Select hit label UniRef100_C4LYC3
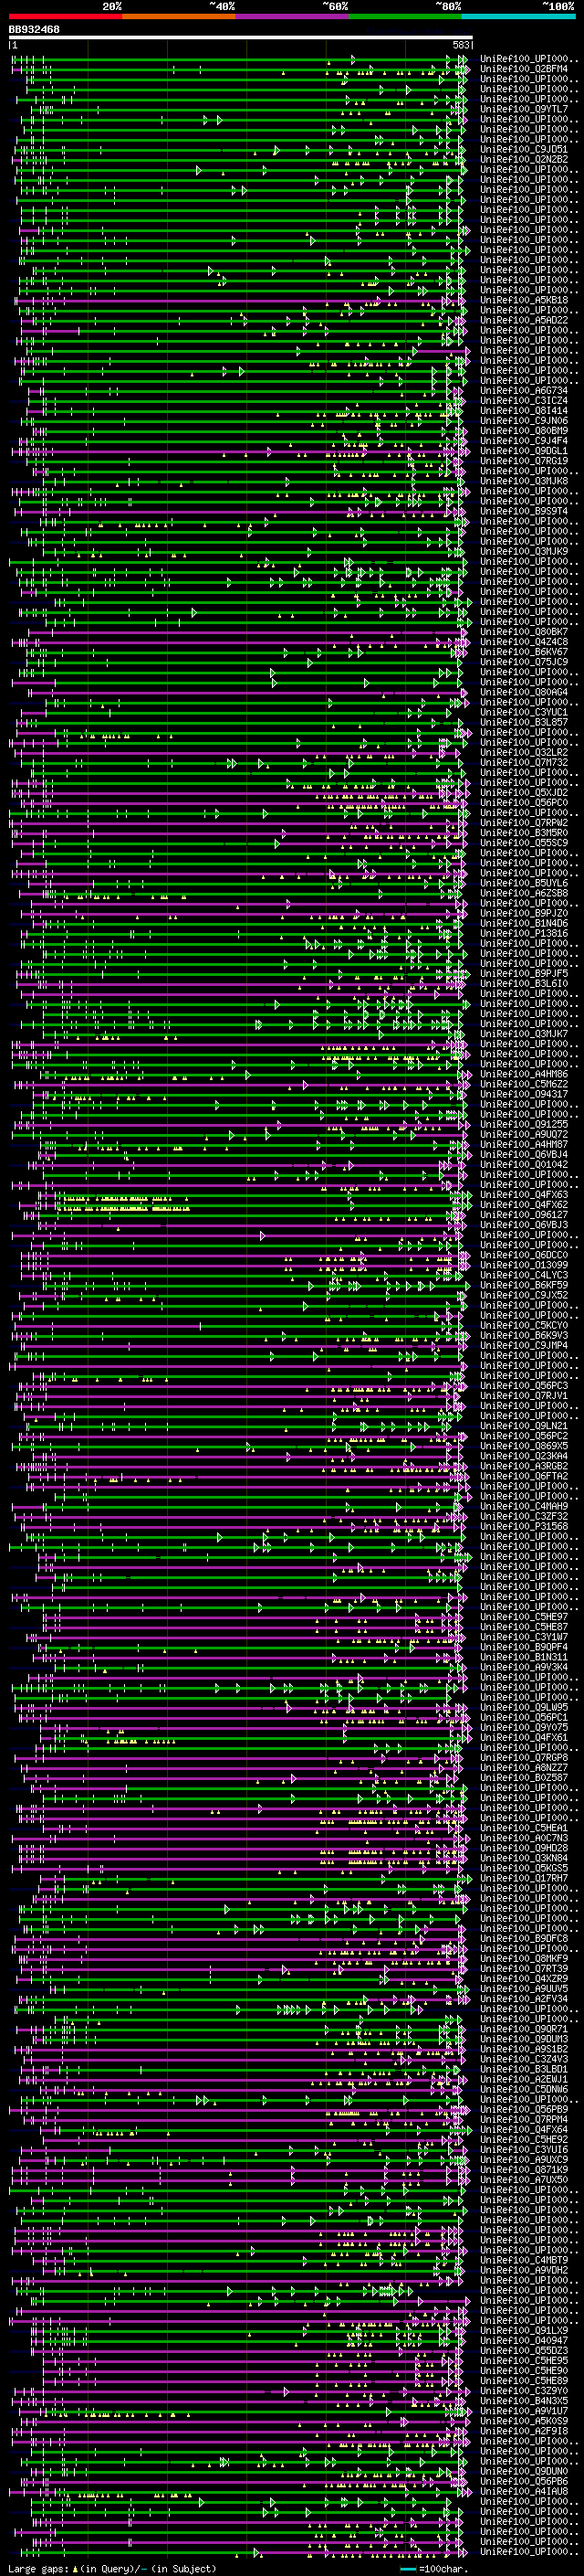 click(524, 1274)
